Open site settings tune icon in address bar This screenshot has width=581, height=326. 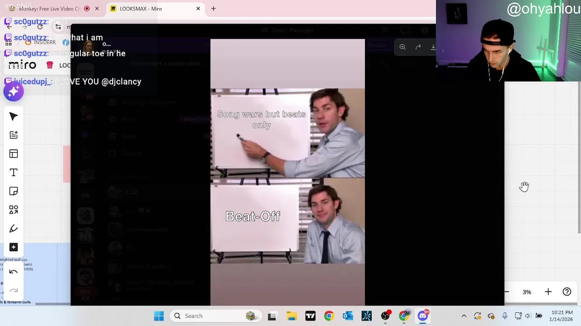58,27
